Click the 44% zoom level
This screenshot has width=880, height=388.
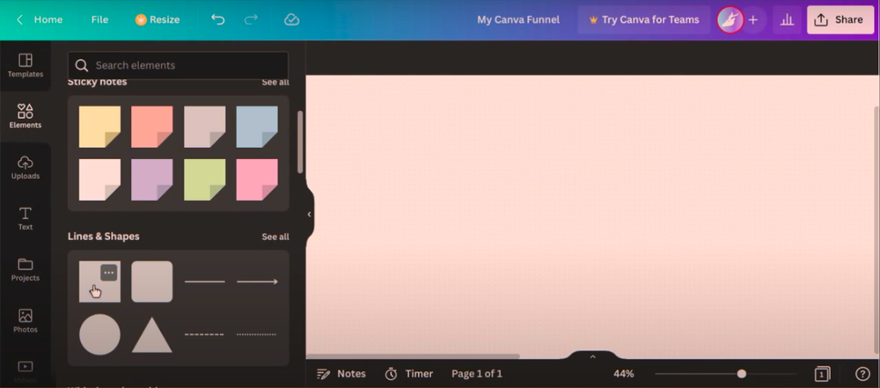click(624, 374)
